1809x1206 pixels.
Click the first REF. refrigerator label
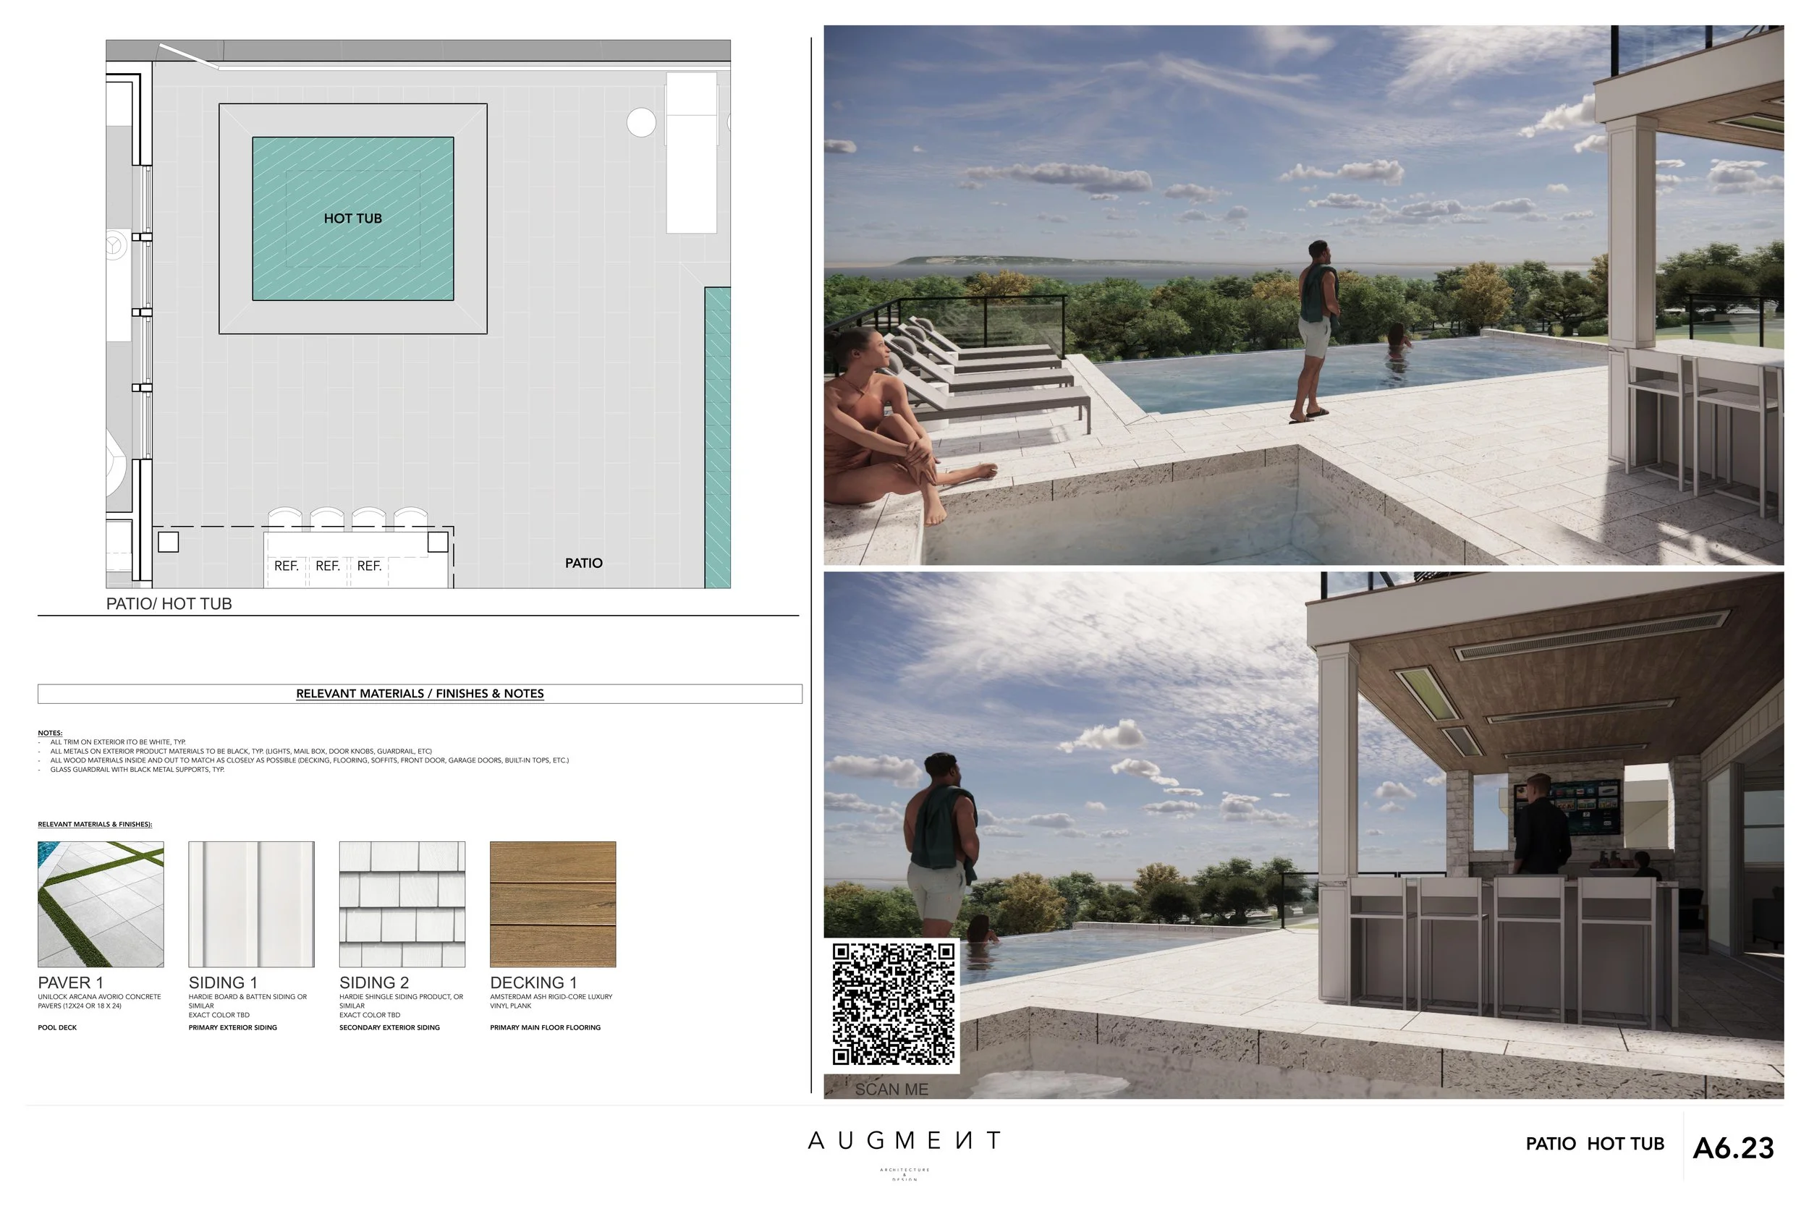(x=286, y=566)
